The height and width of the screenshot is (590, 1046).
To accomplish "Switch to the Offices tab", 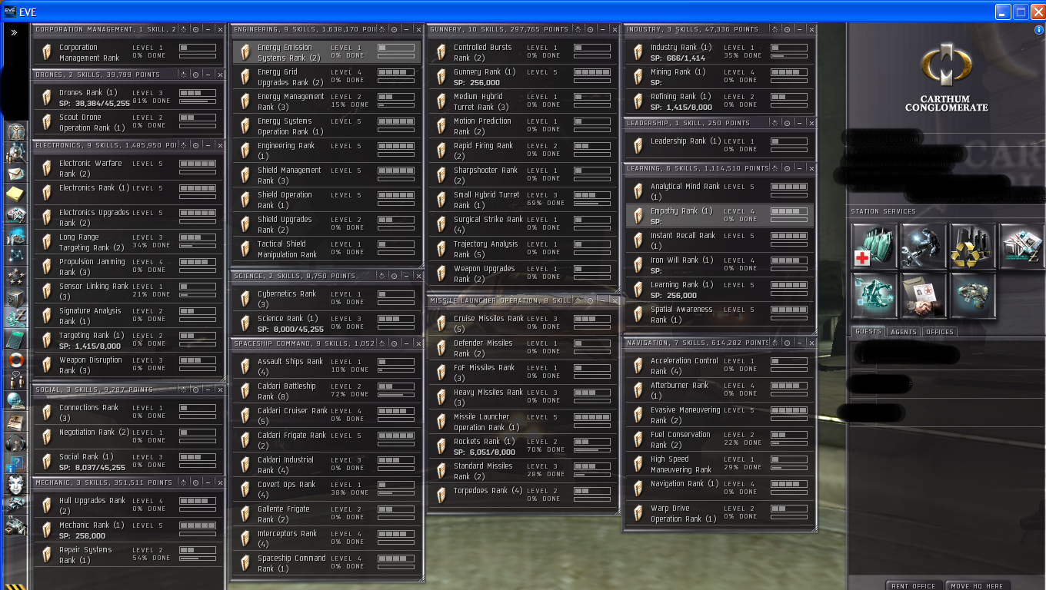I will (x=939, y=332).
